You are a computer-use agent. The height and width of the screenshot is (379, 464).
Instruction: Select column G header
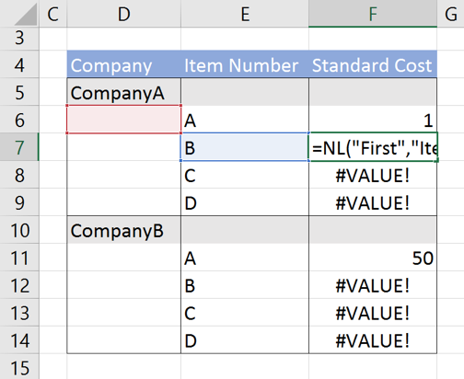[x=450, y=14]
